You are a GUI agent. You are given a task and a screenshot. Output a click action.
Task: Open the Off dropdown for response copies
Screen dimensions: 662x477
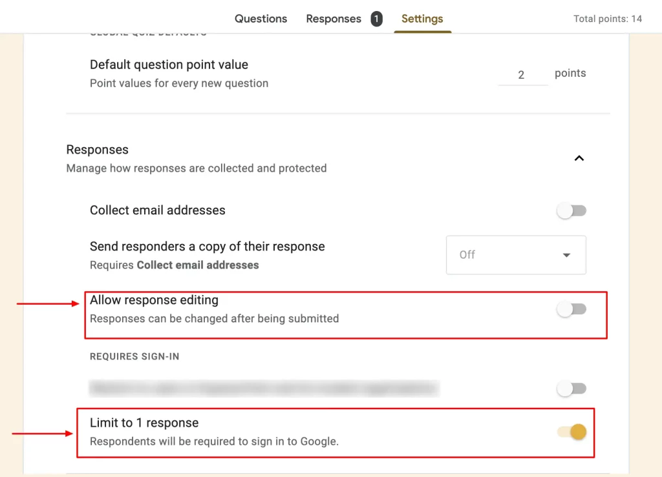[x=516, y=255]
